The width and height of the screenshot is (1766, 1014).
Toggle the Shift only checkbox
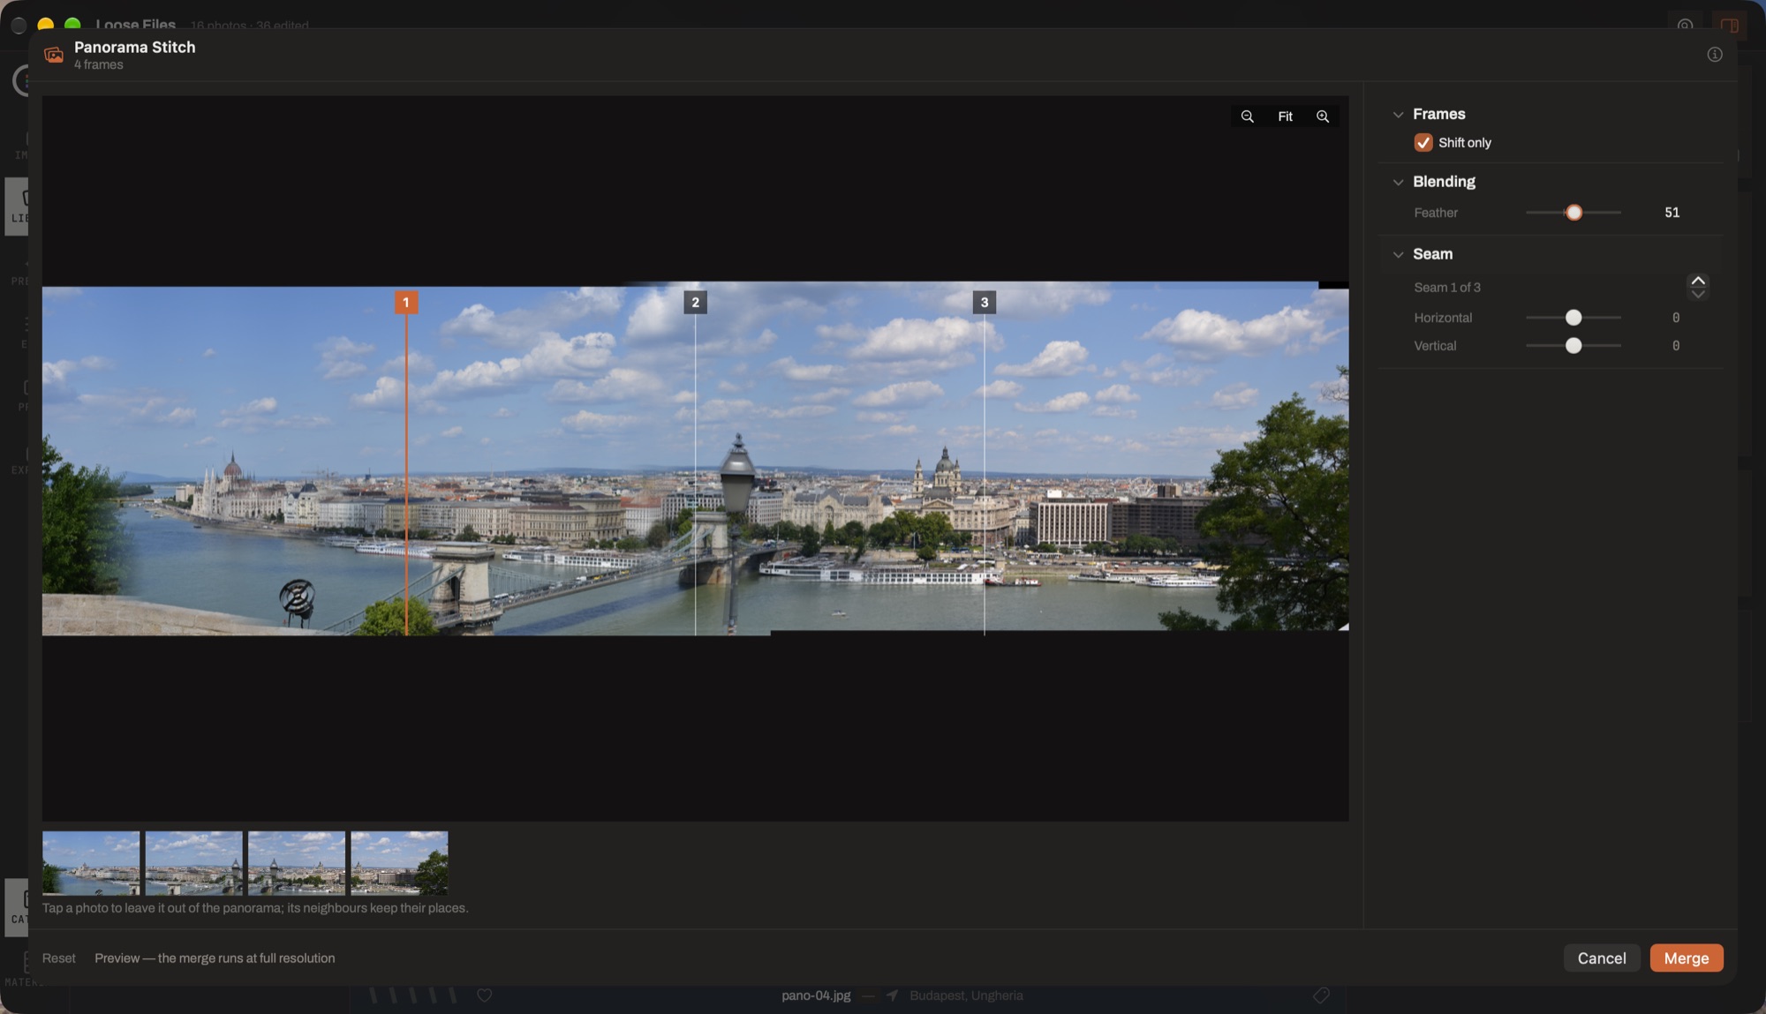pyautogui.click(x=1423, y=142)
